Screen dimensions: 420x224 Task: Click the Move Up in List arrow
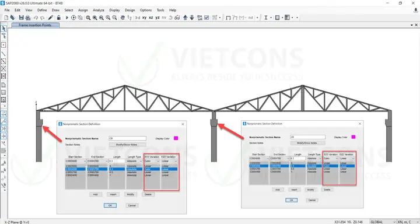(185, 17)
